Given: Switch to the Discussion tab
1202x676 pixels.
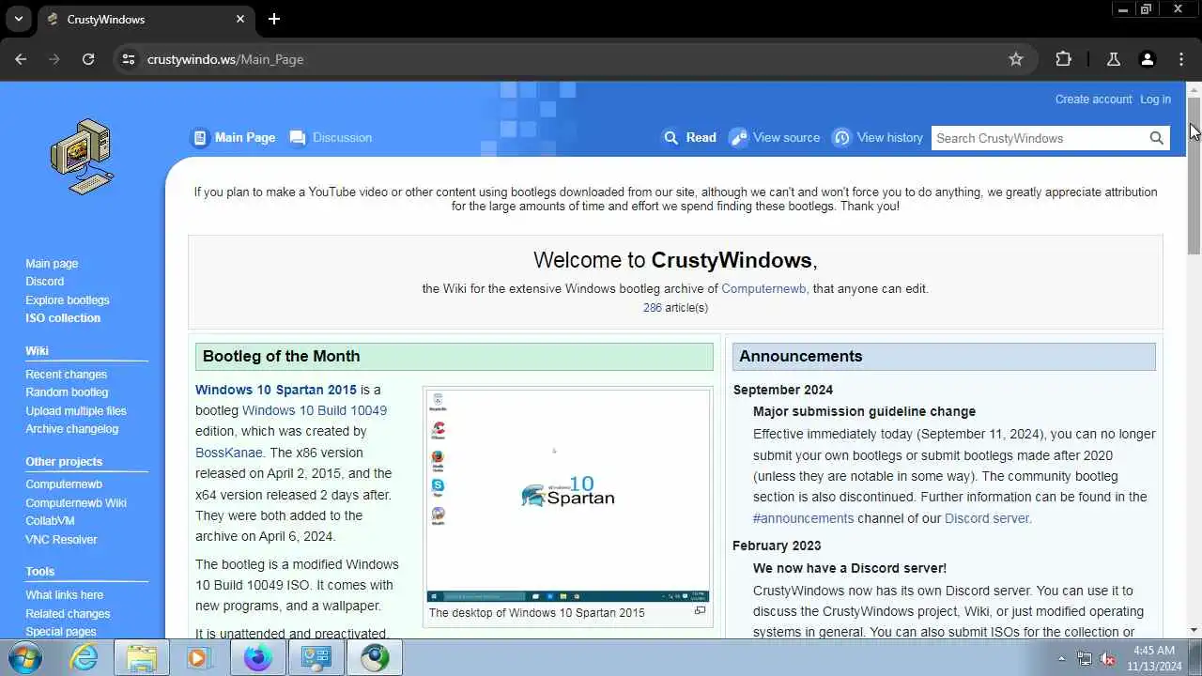Looking at the screenshot, I should [x=331, y=138].
